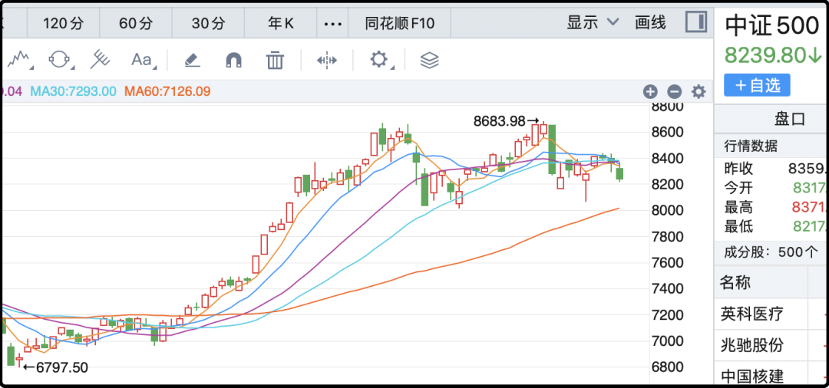Click the 行情数据 section header
The height and width of the screenshot is (388, 829).
tap(751, 146)
